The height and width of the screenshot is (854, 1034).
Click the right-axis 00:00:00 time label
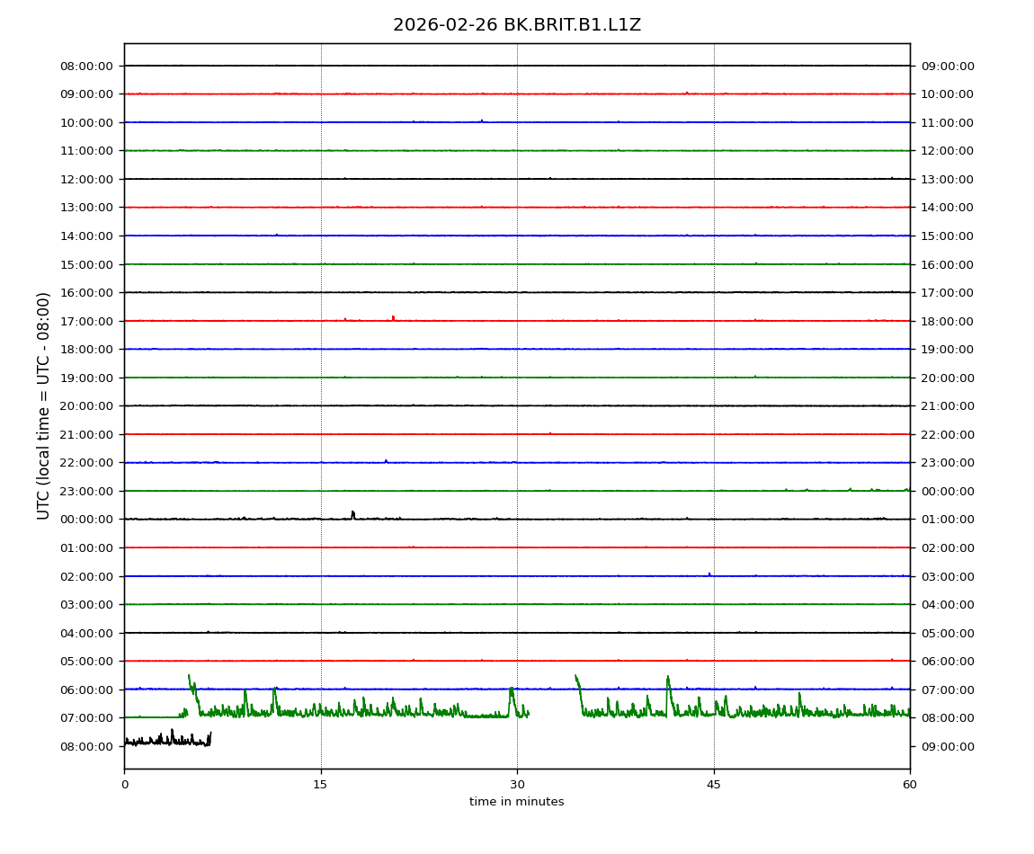click(947, 491)
